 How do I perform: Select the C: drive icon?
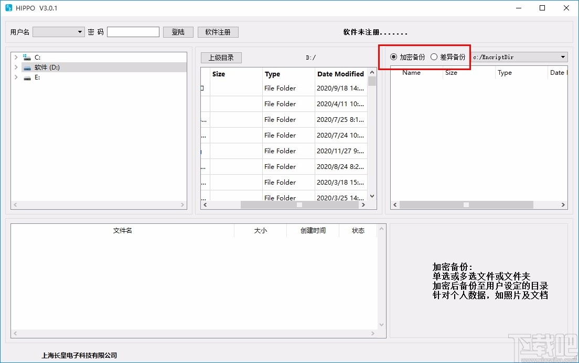click(x=27, y=57)
